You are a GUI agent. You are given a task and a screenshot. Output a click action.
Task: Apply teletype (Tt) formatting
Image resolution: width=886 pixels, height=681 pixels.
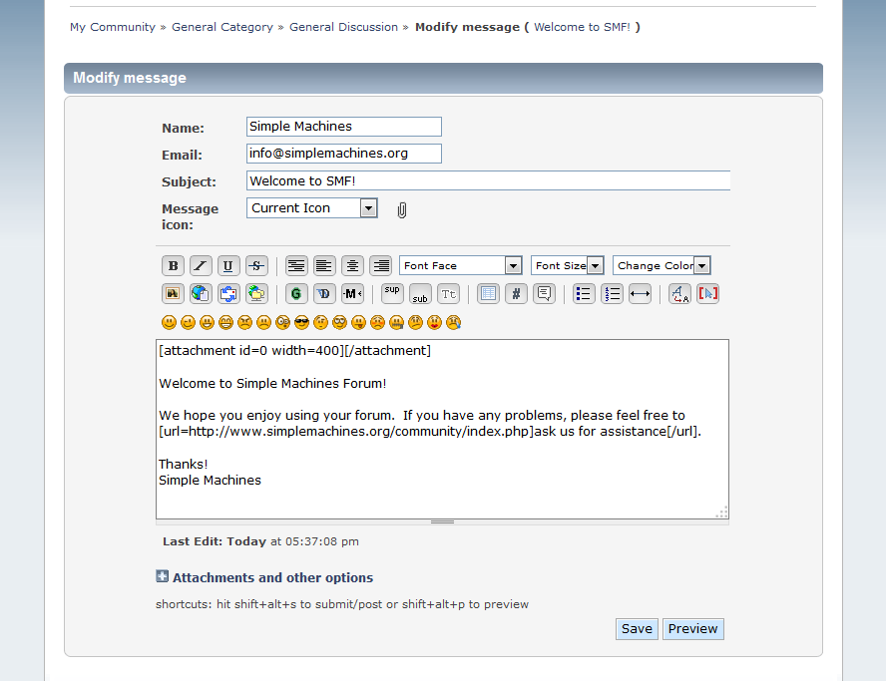click(448, 293)
